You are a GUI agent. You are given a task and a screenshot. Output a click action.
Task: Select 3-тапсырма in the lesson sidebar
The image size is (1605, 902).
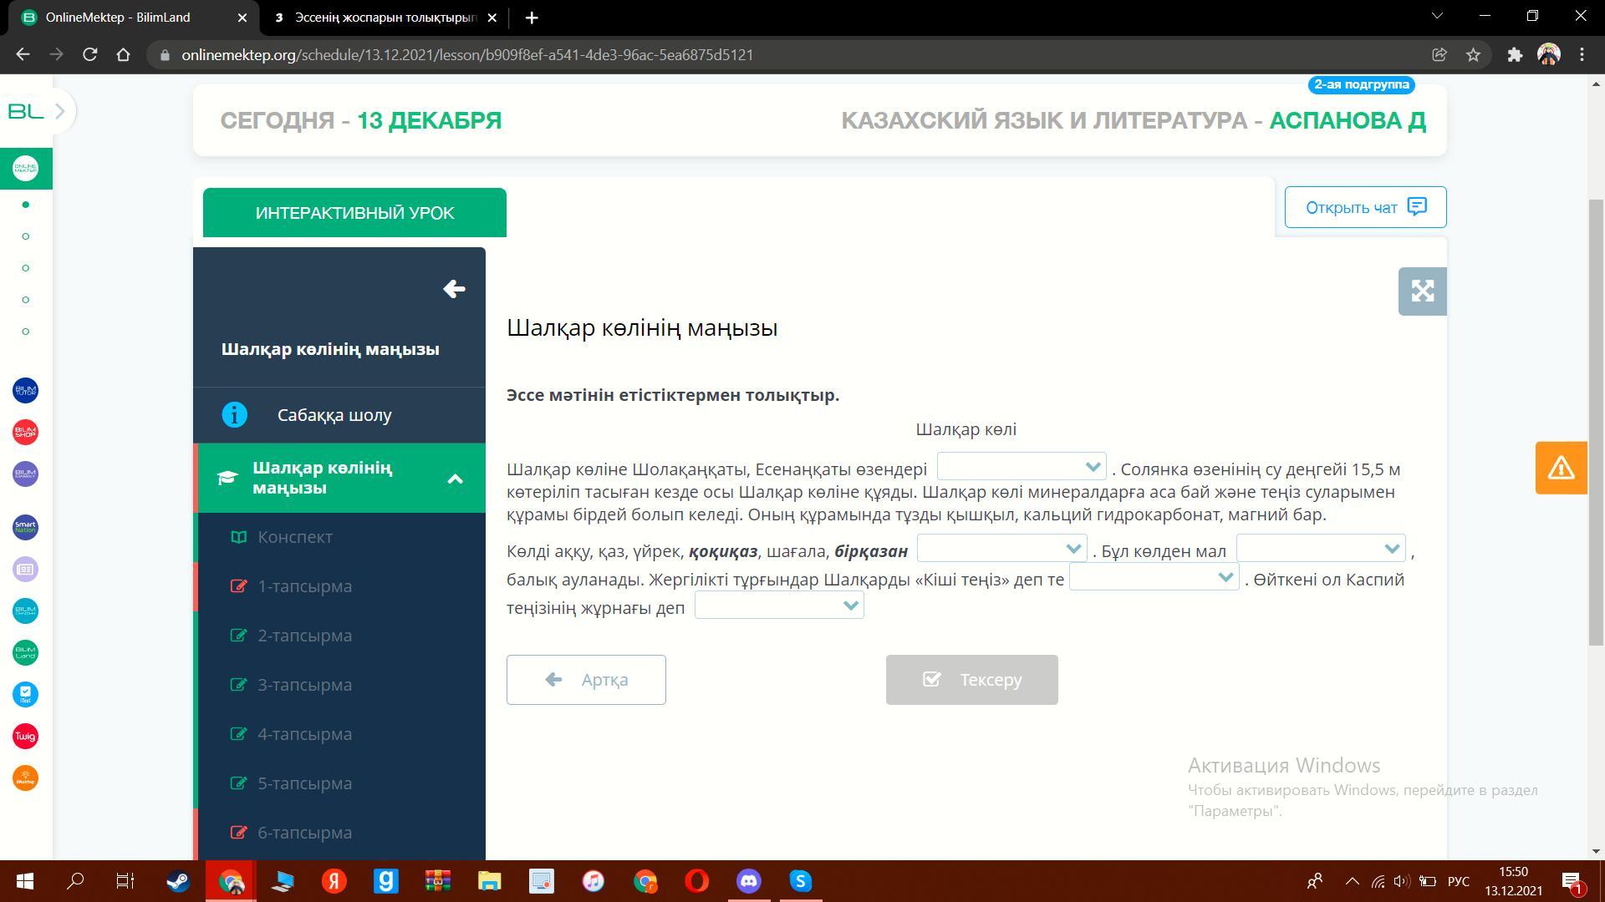(x=304, y=685)
